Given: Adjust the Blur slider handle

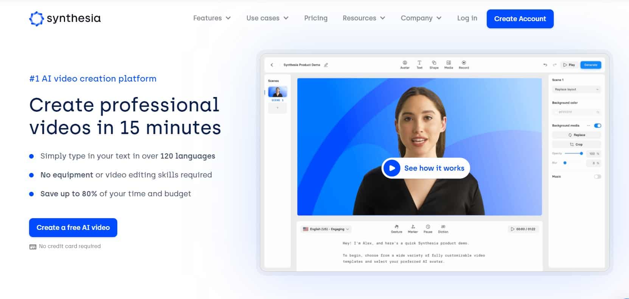Looking at the screenshot, I should (x=565, y=163).
